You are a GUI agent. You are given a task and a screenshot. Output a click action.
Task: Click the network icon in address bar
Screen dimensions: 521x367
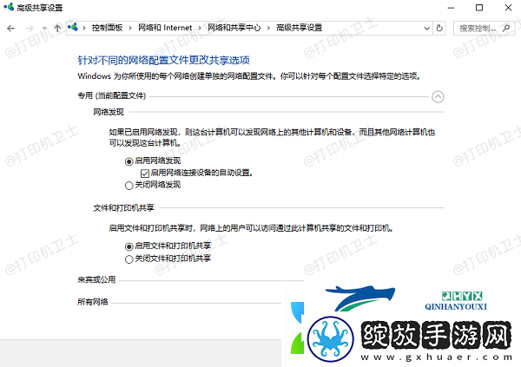point(73,27)
